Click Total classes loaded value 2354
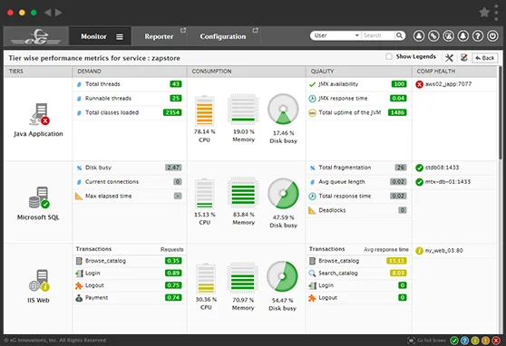Image resolution: width=506 pixels, height=346 pixels. (x=172, y=112)
